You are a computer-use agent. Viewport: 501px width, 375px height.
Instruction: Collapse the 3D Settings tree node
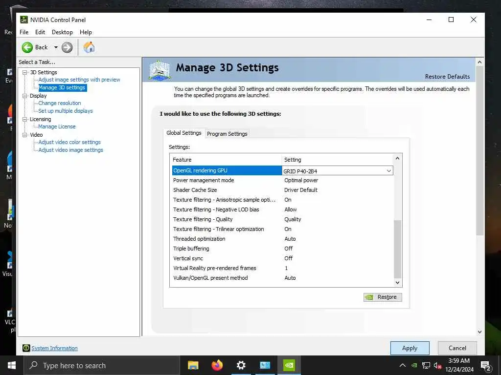click(x=24, y=72)
